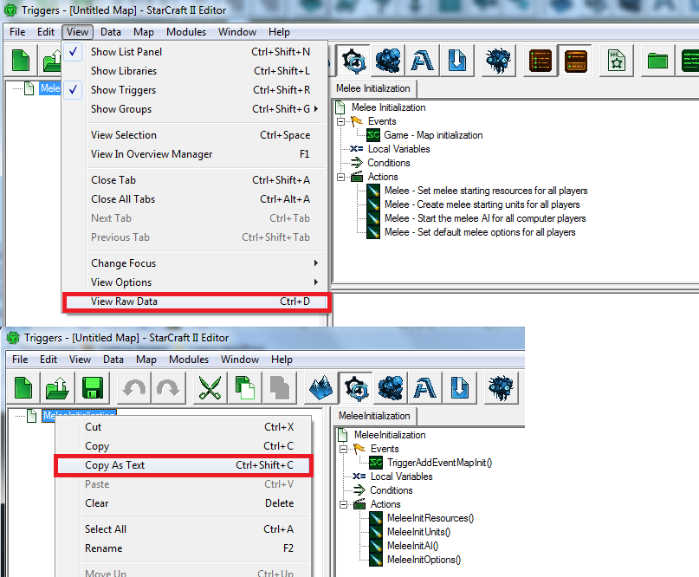Uncheck Show Triggers in the View menu
This screenshot has height=577, width=699.
coord(195,90)
